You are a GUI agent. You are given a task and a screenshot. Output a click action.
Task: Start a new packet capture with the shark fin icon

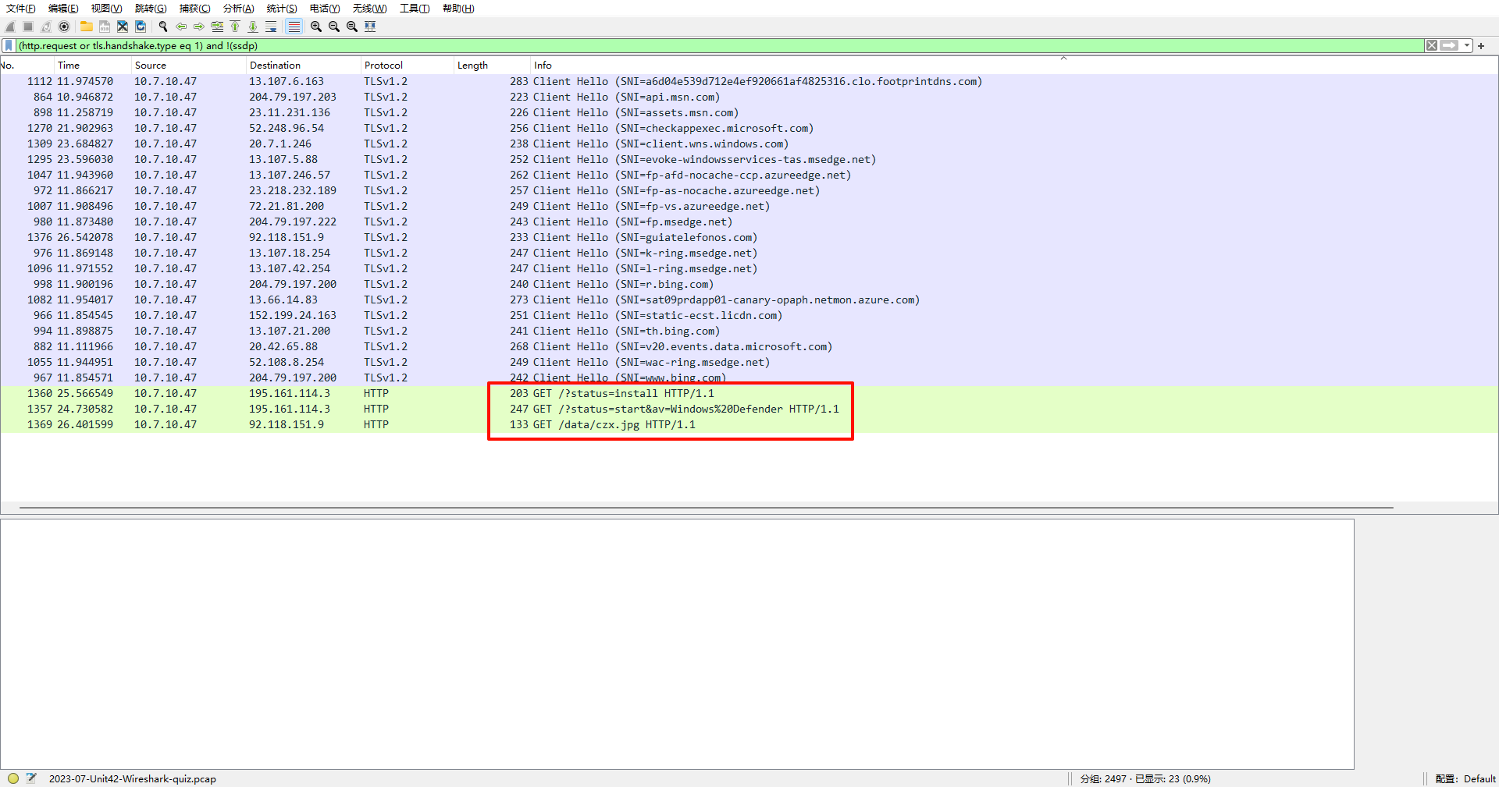10,26
